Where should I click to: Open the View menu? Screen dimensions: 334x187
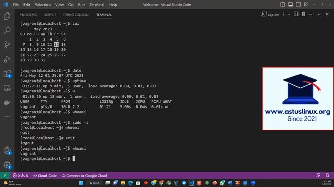[59, 5]
